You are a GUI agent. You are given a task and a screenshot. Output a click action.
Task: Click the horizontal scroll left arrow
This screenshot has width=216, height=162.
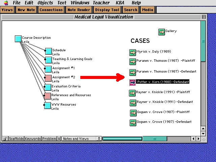point(193,139)
